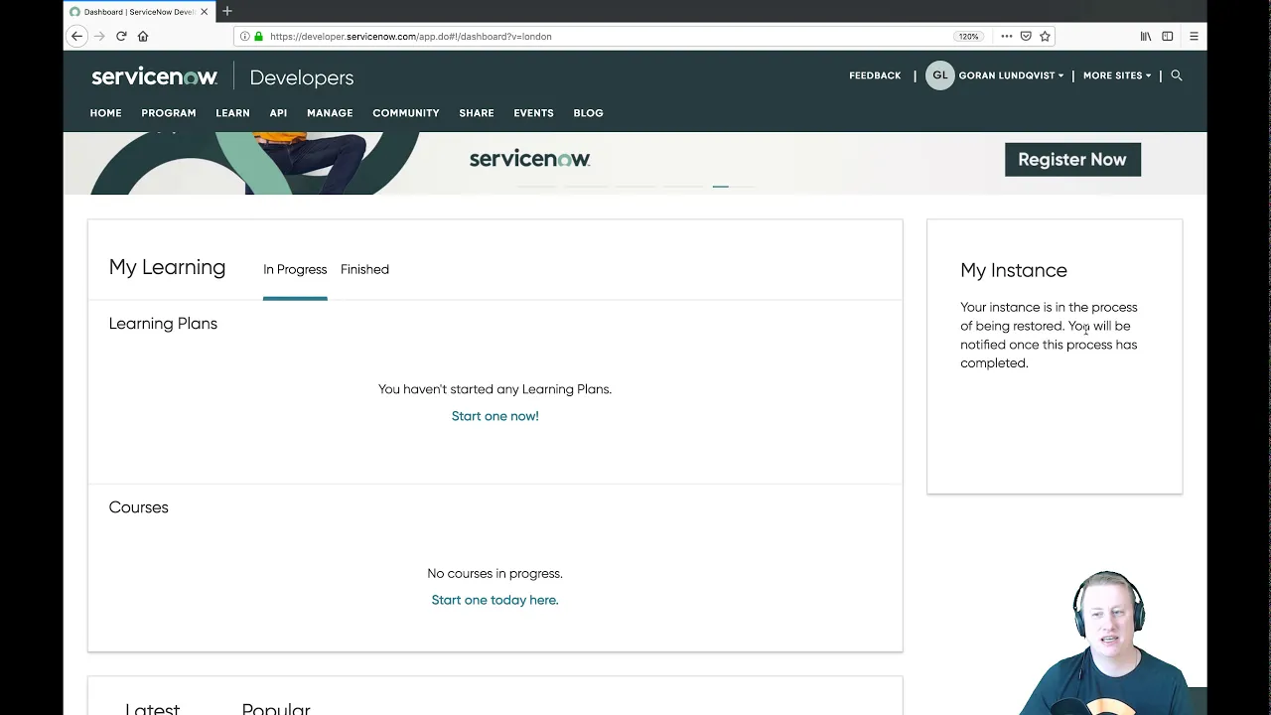Open the page actions meatball menu
Image resolution: width=1271 pixels, height=715 pixels.
pyautogui.click(x=1006, y=36)
